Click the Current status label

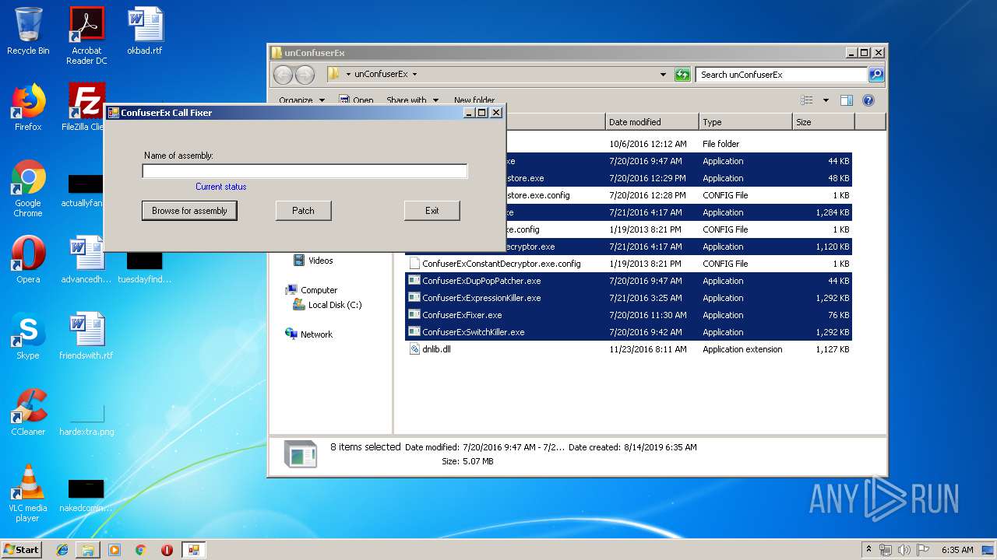coord(221,187)
